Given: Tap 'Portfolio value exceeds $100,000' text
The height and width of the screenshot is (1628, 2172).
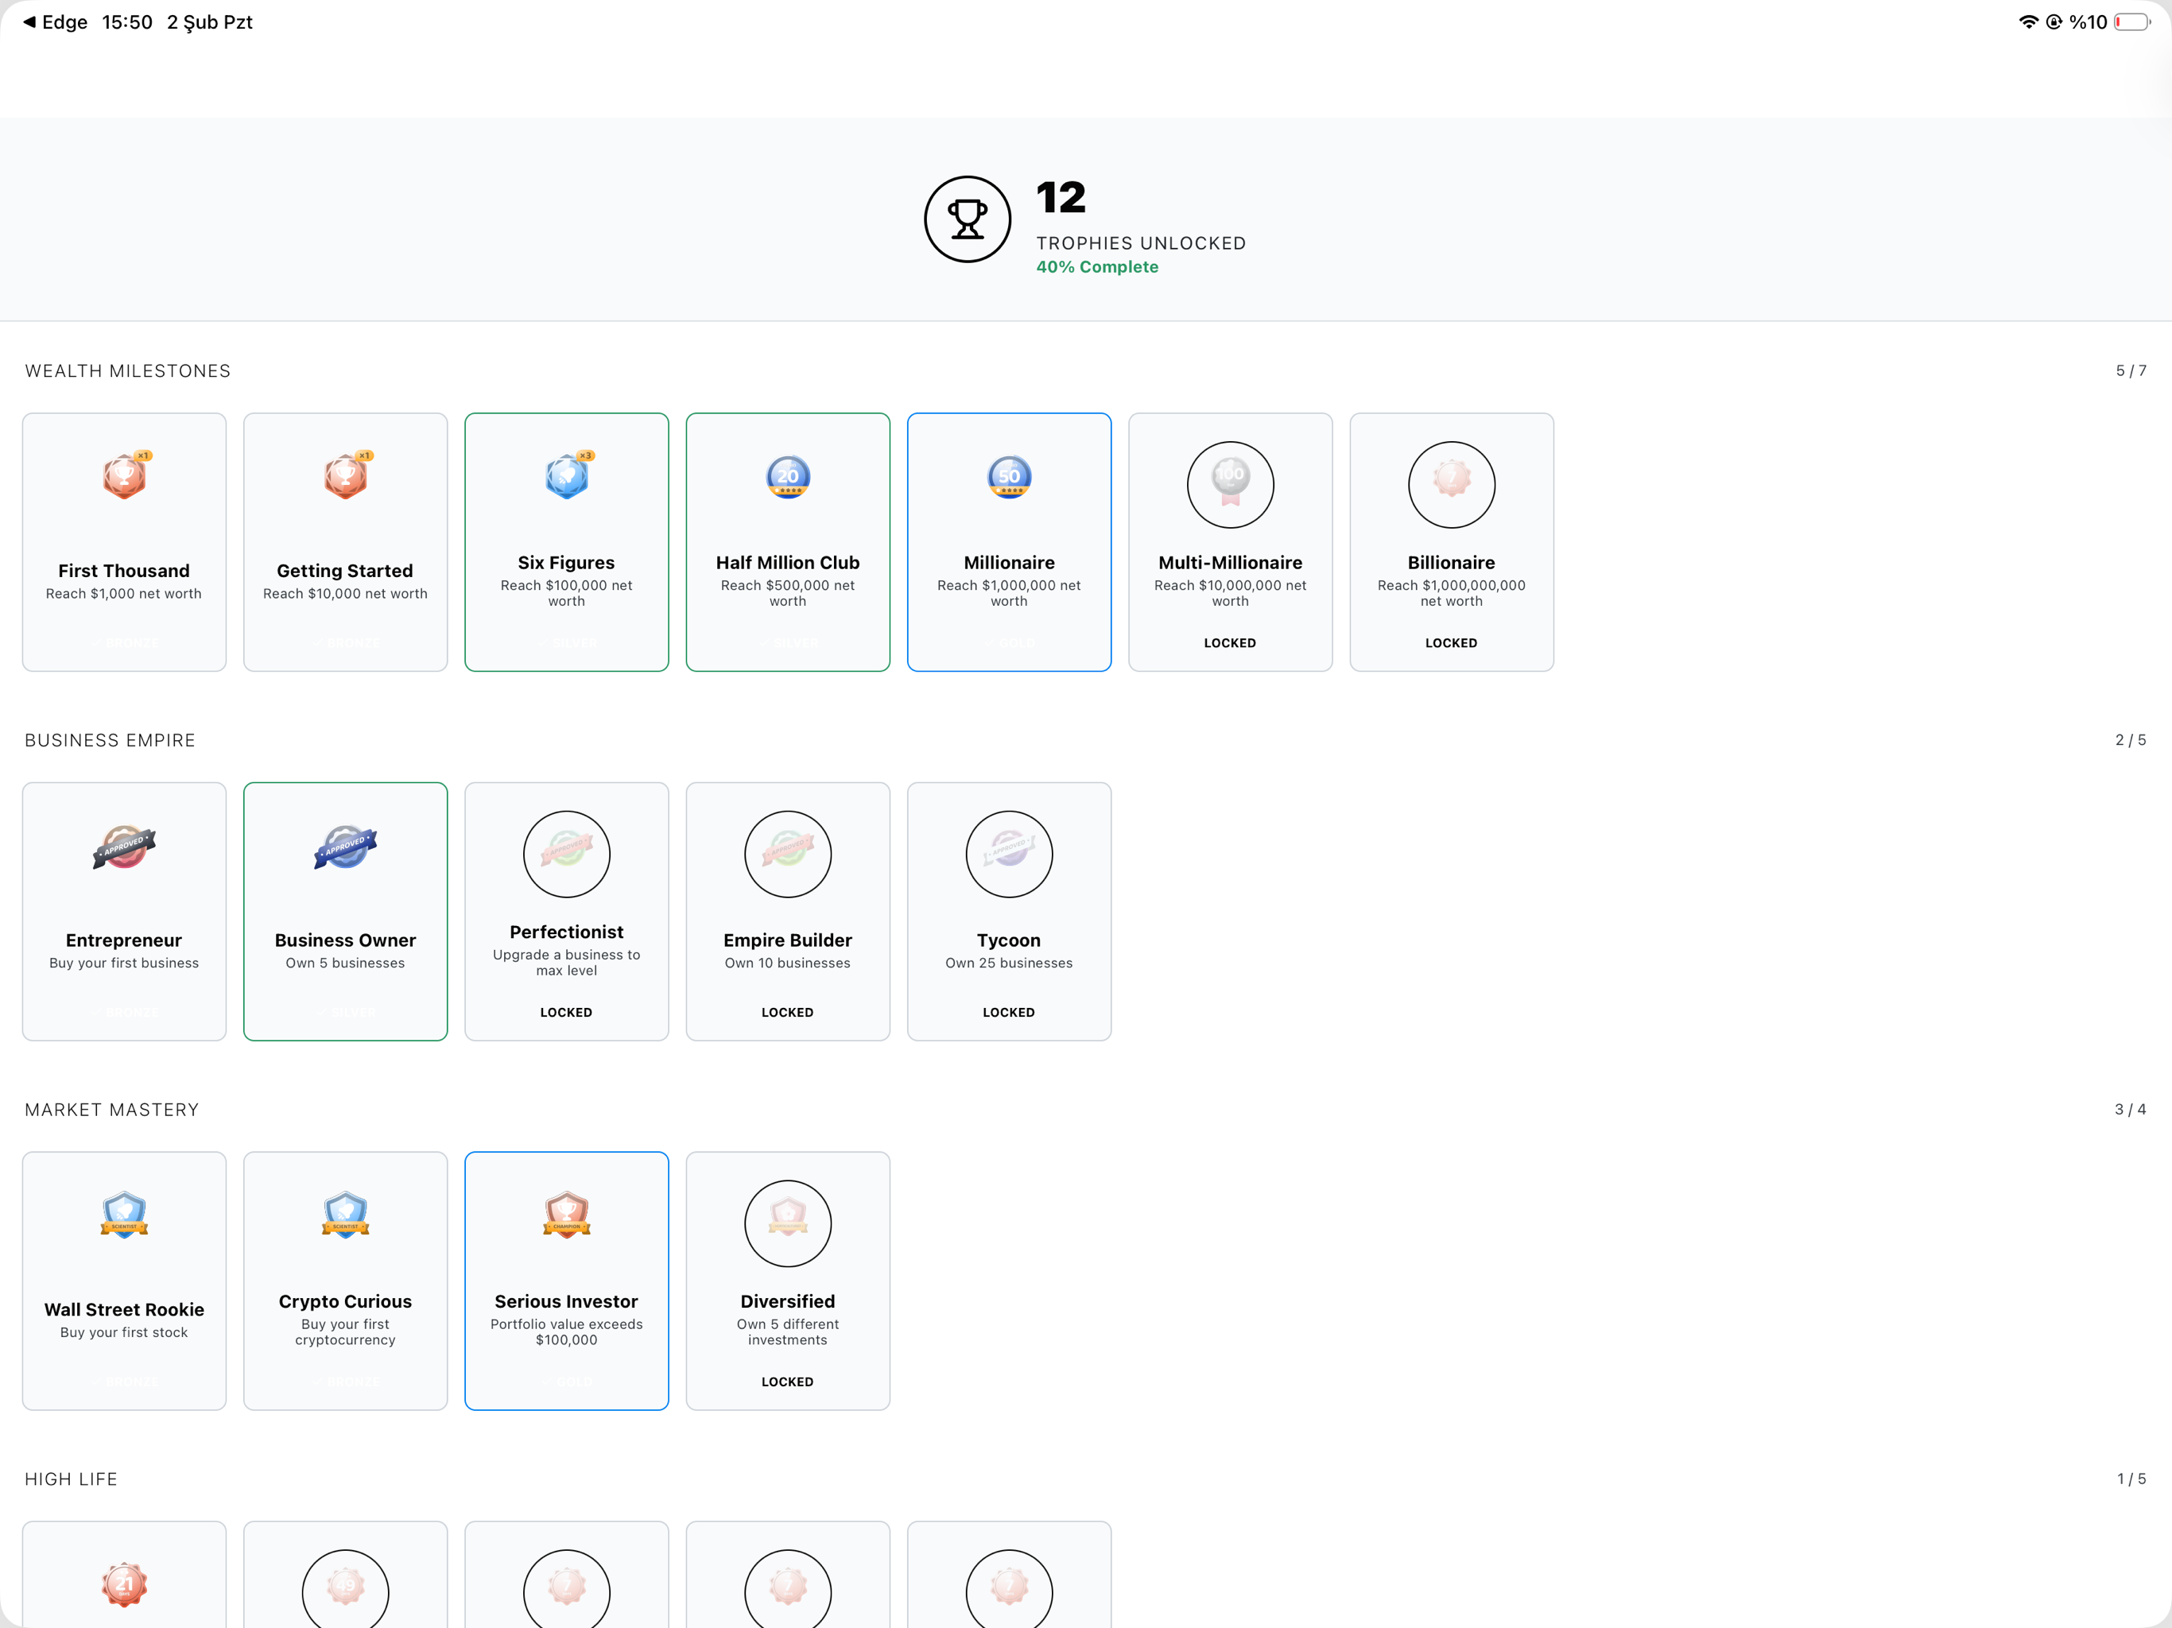Looking at the screenshot, I should point(567,1331).
